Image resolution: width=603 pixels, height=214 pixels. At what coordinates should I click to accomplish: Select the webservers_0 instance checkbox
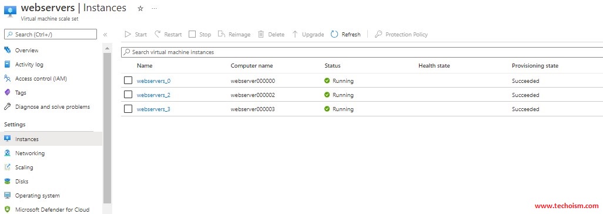pyautogui.click(x=128, y=81)
